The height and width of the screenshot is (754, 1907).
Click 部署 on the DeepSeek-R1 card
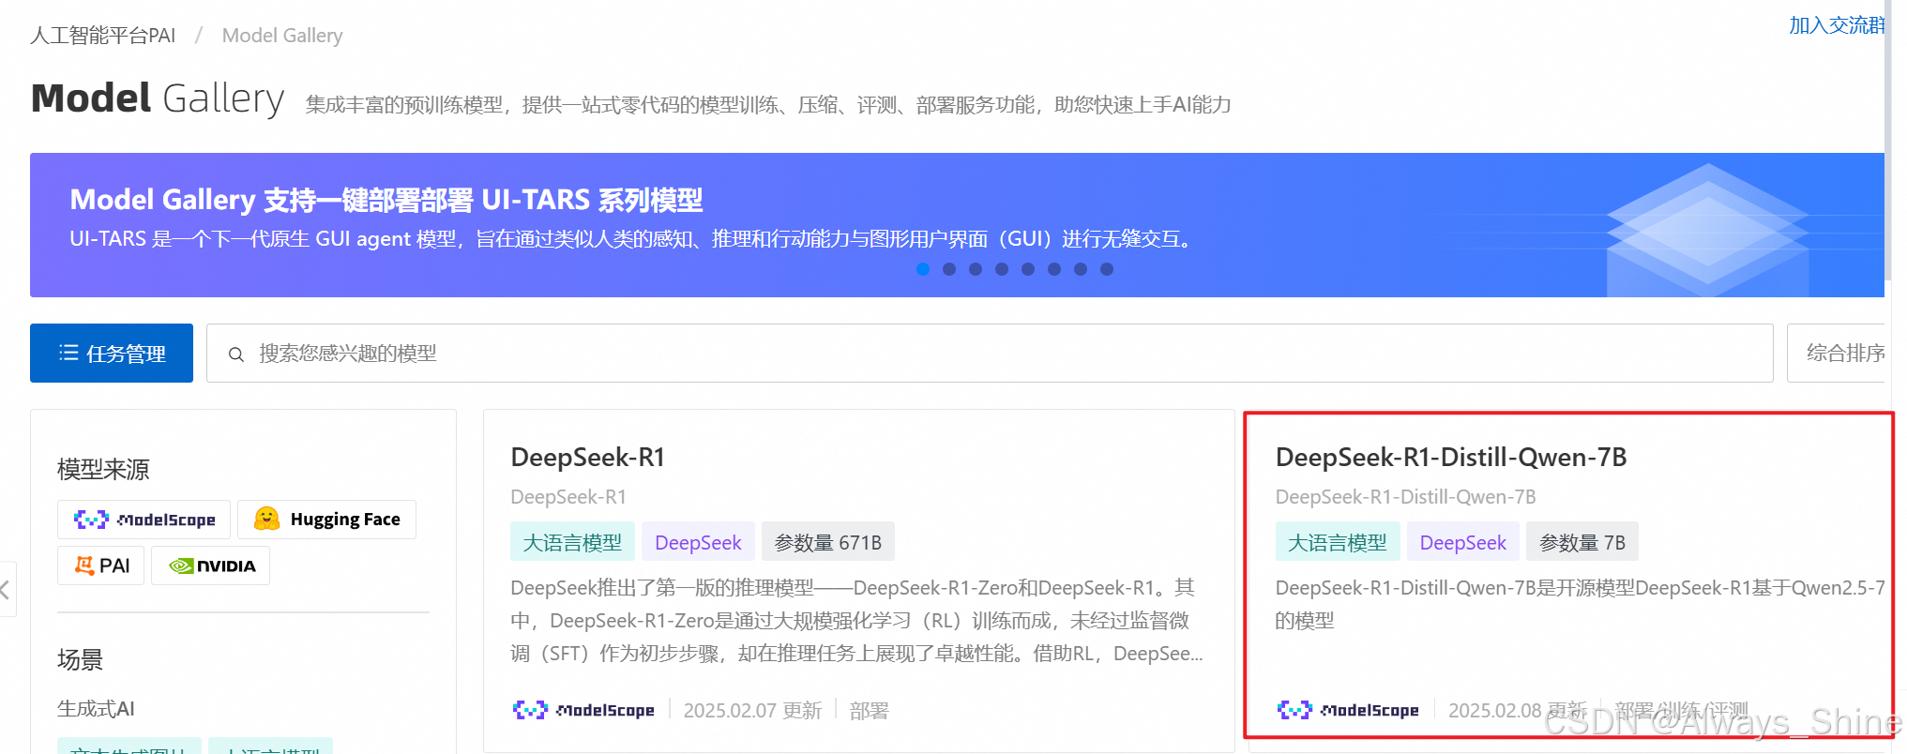869,711
